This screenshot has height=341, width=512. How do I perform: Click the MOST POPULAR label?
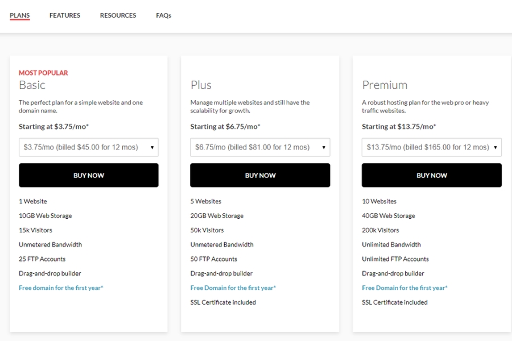coord(43,73)
